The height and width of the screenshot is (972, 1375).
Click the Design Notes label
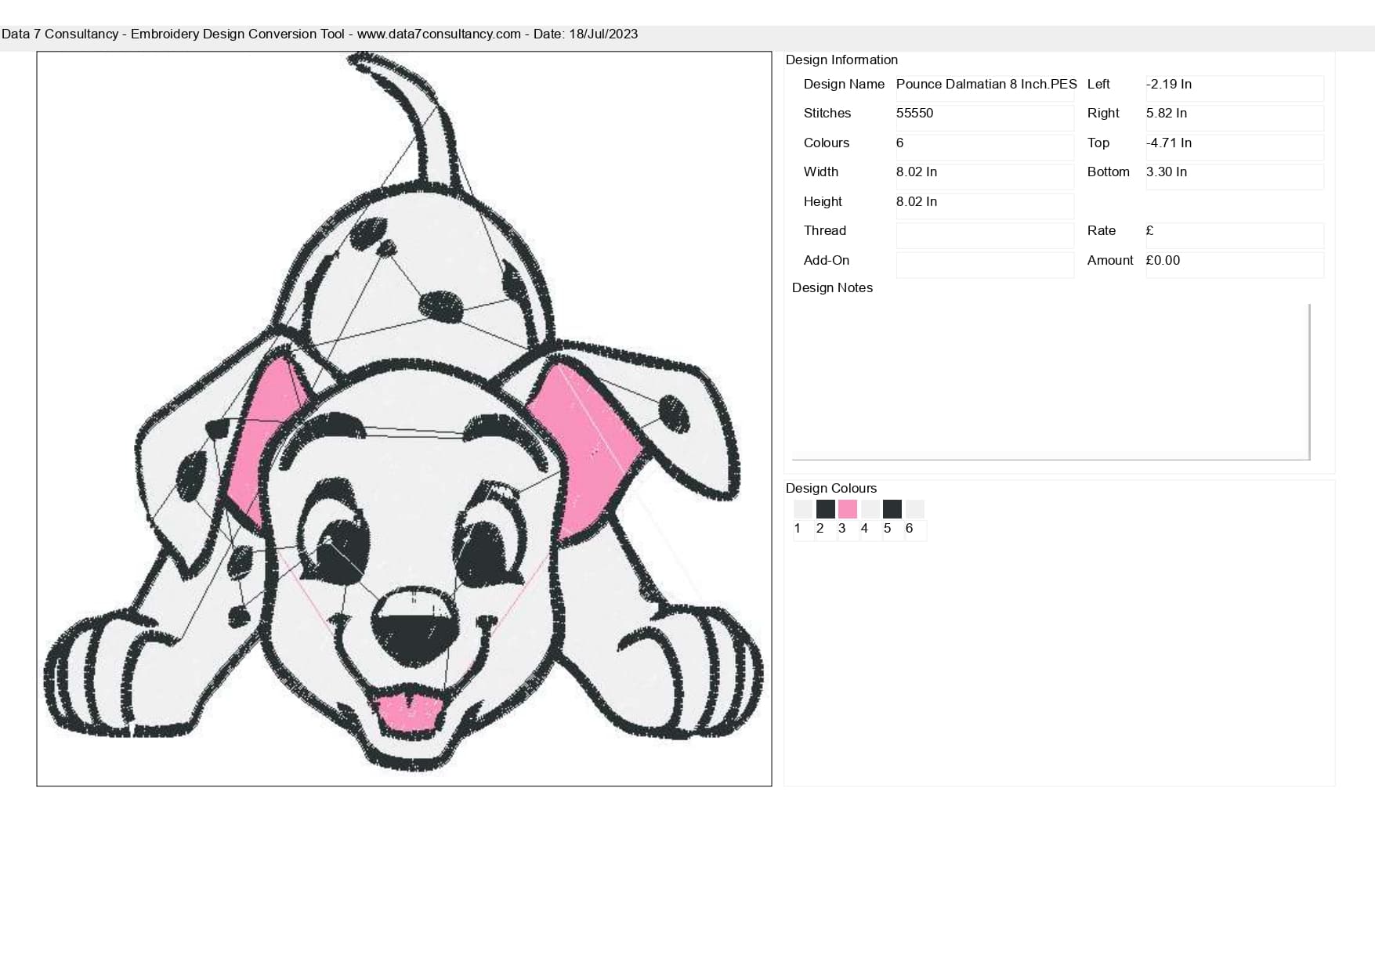[832, 287]
